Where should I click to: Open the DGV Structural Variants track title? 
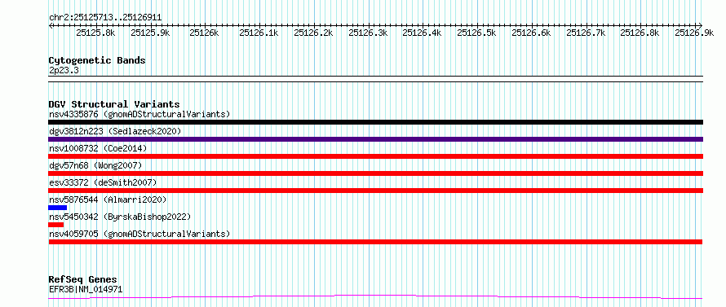coord(114,104)
